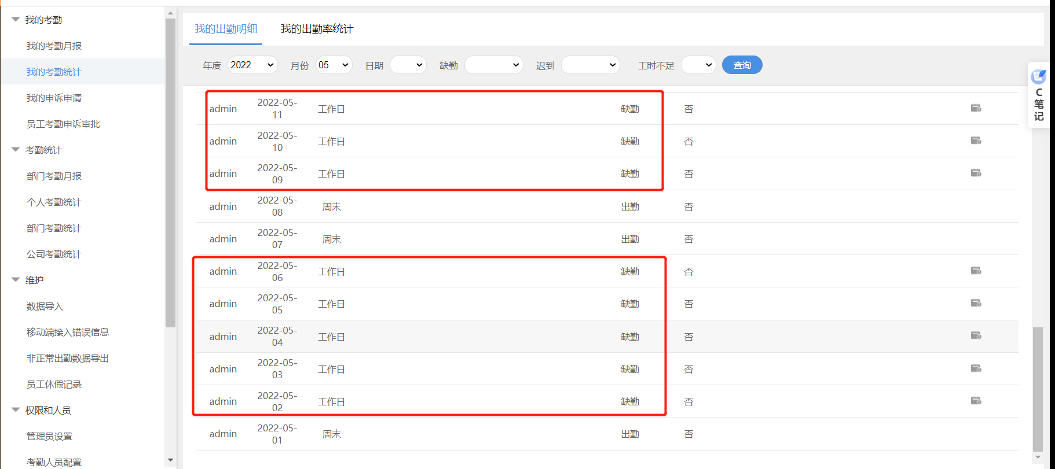Open the 缺勤 filter dropdown
Image resolution: width=1055 pixels, height=469 pixels.
click(x=493, y=65)
